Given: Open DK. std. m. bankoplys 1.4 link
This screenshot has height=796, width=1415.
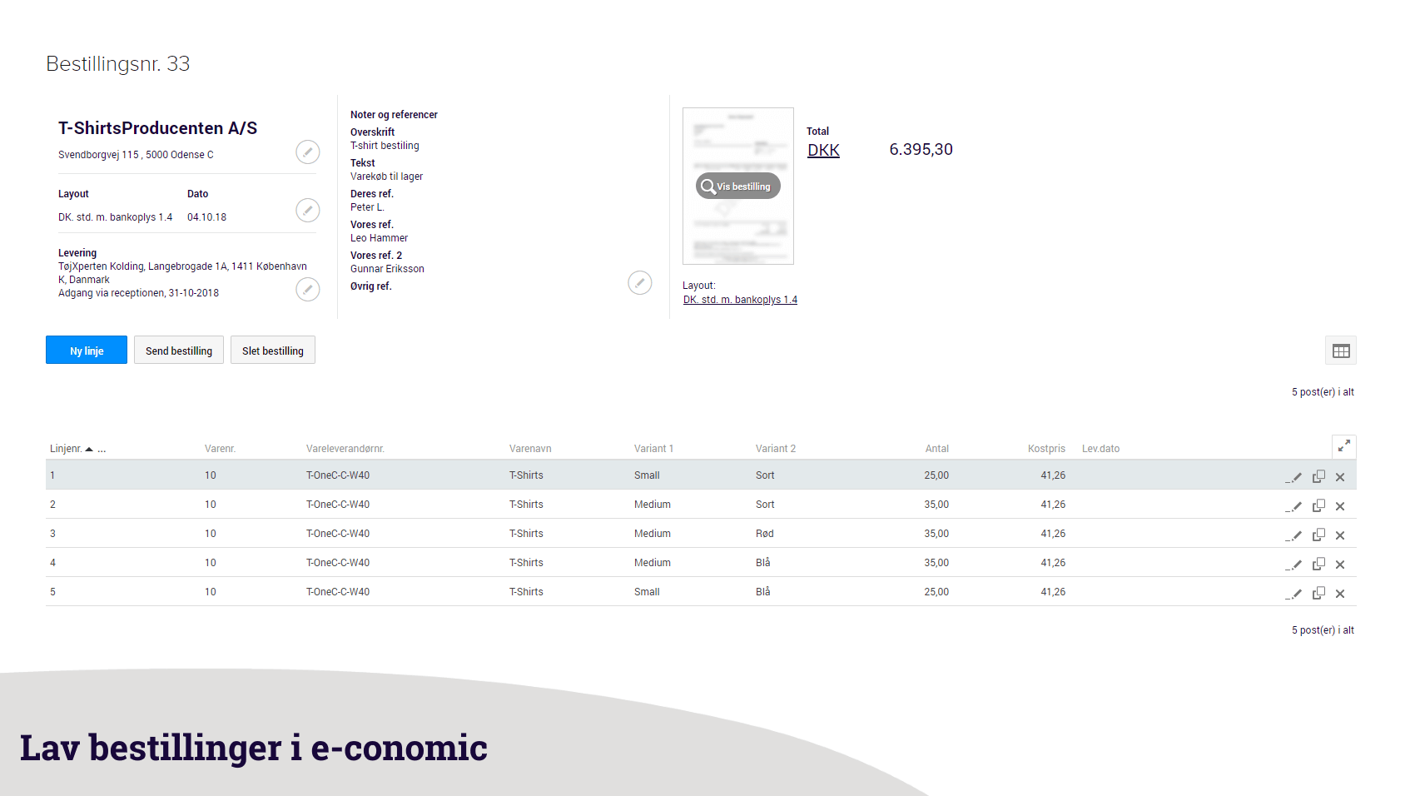Looking at the screenshot, I should pos(740,300).
